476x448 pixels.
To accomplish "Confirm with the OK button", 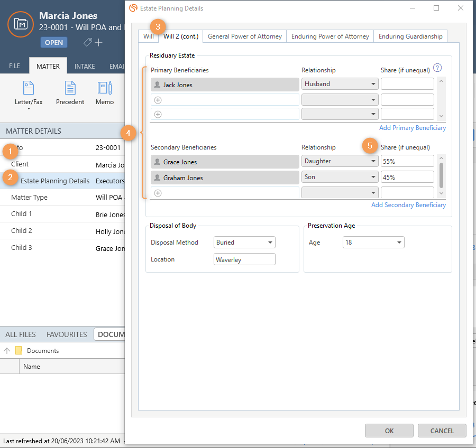I will click(x=389, y=431).
